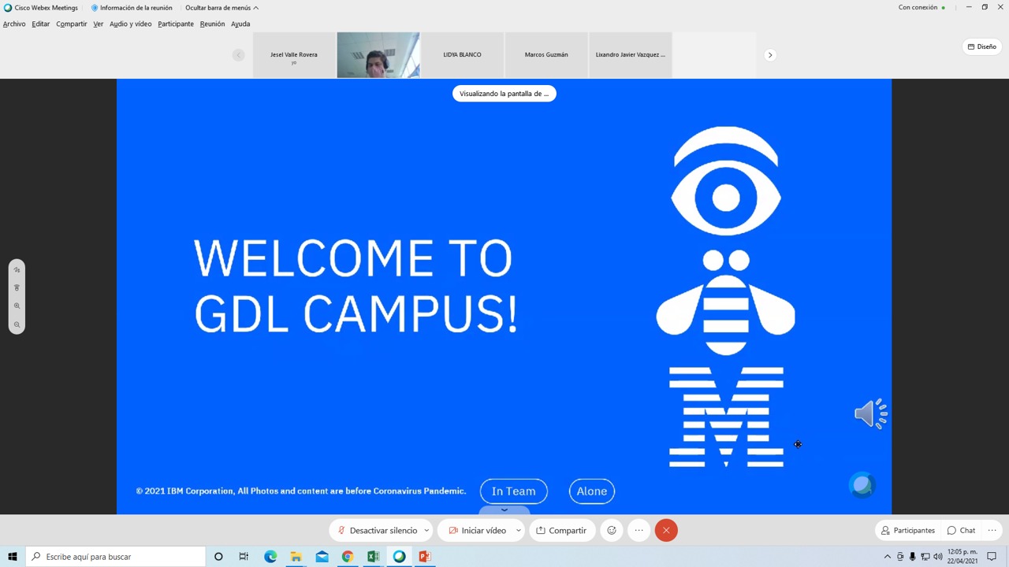Switch to Webex Meetings taskbar icon
Image resolution: width=1009 pixels, height=567 pixels.
click(x=400, y=557)
